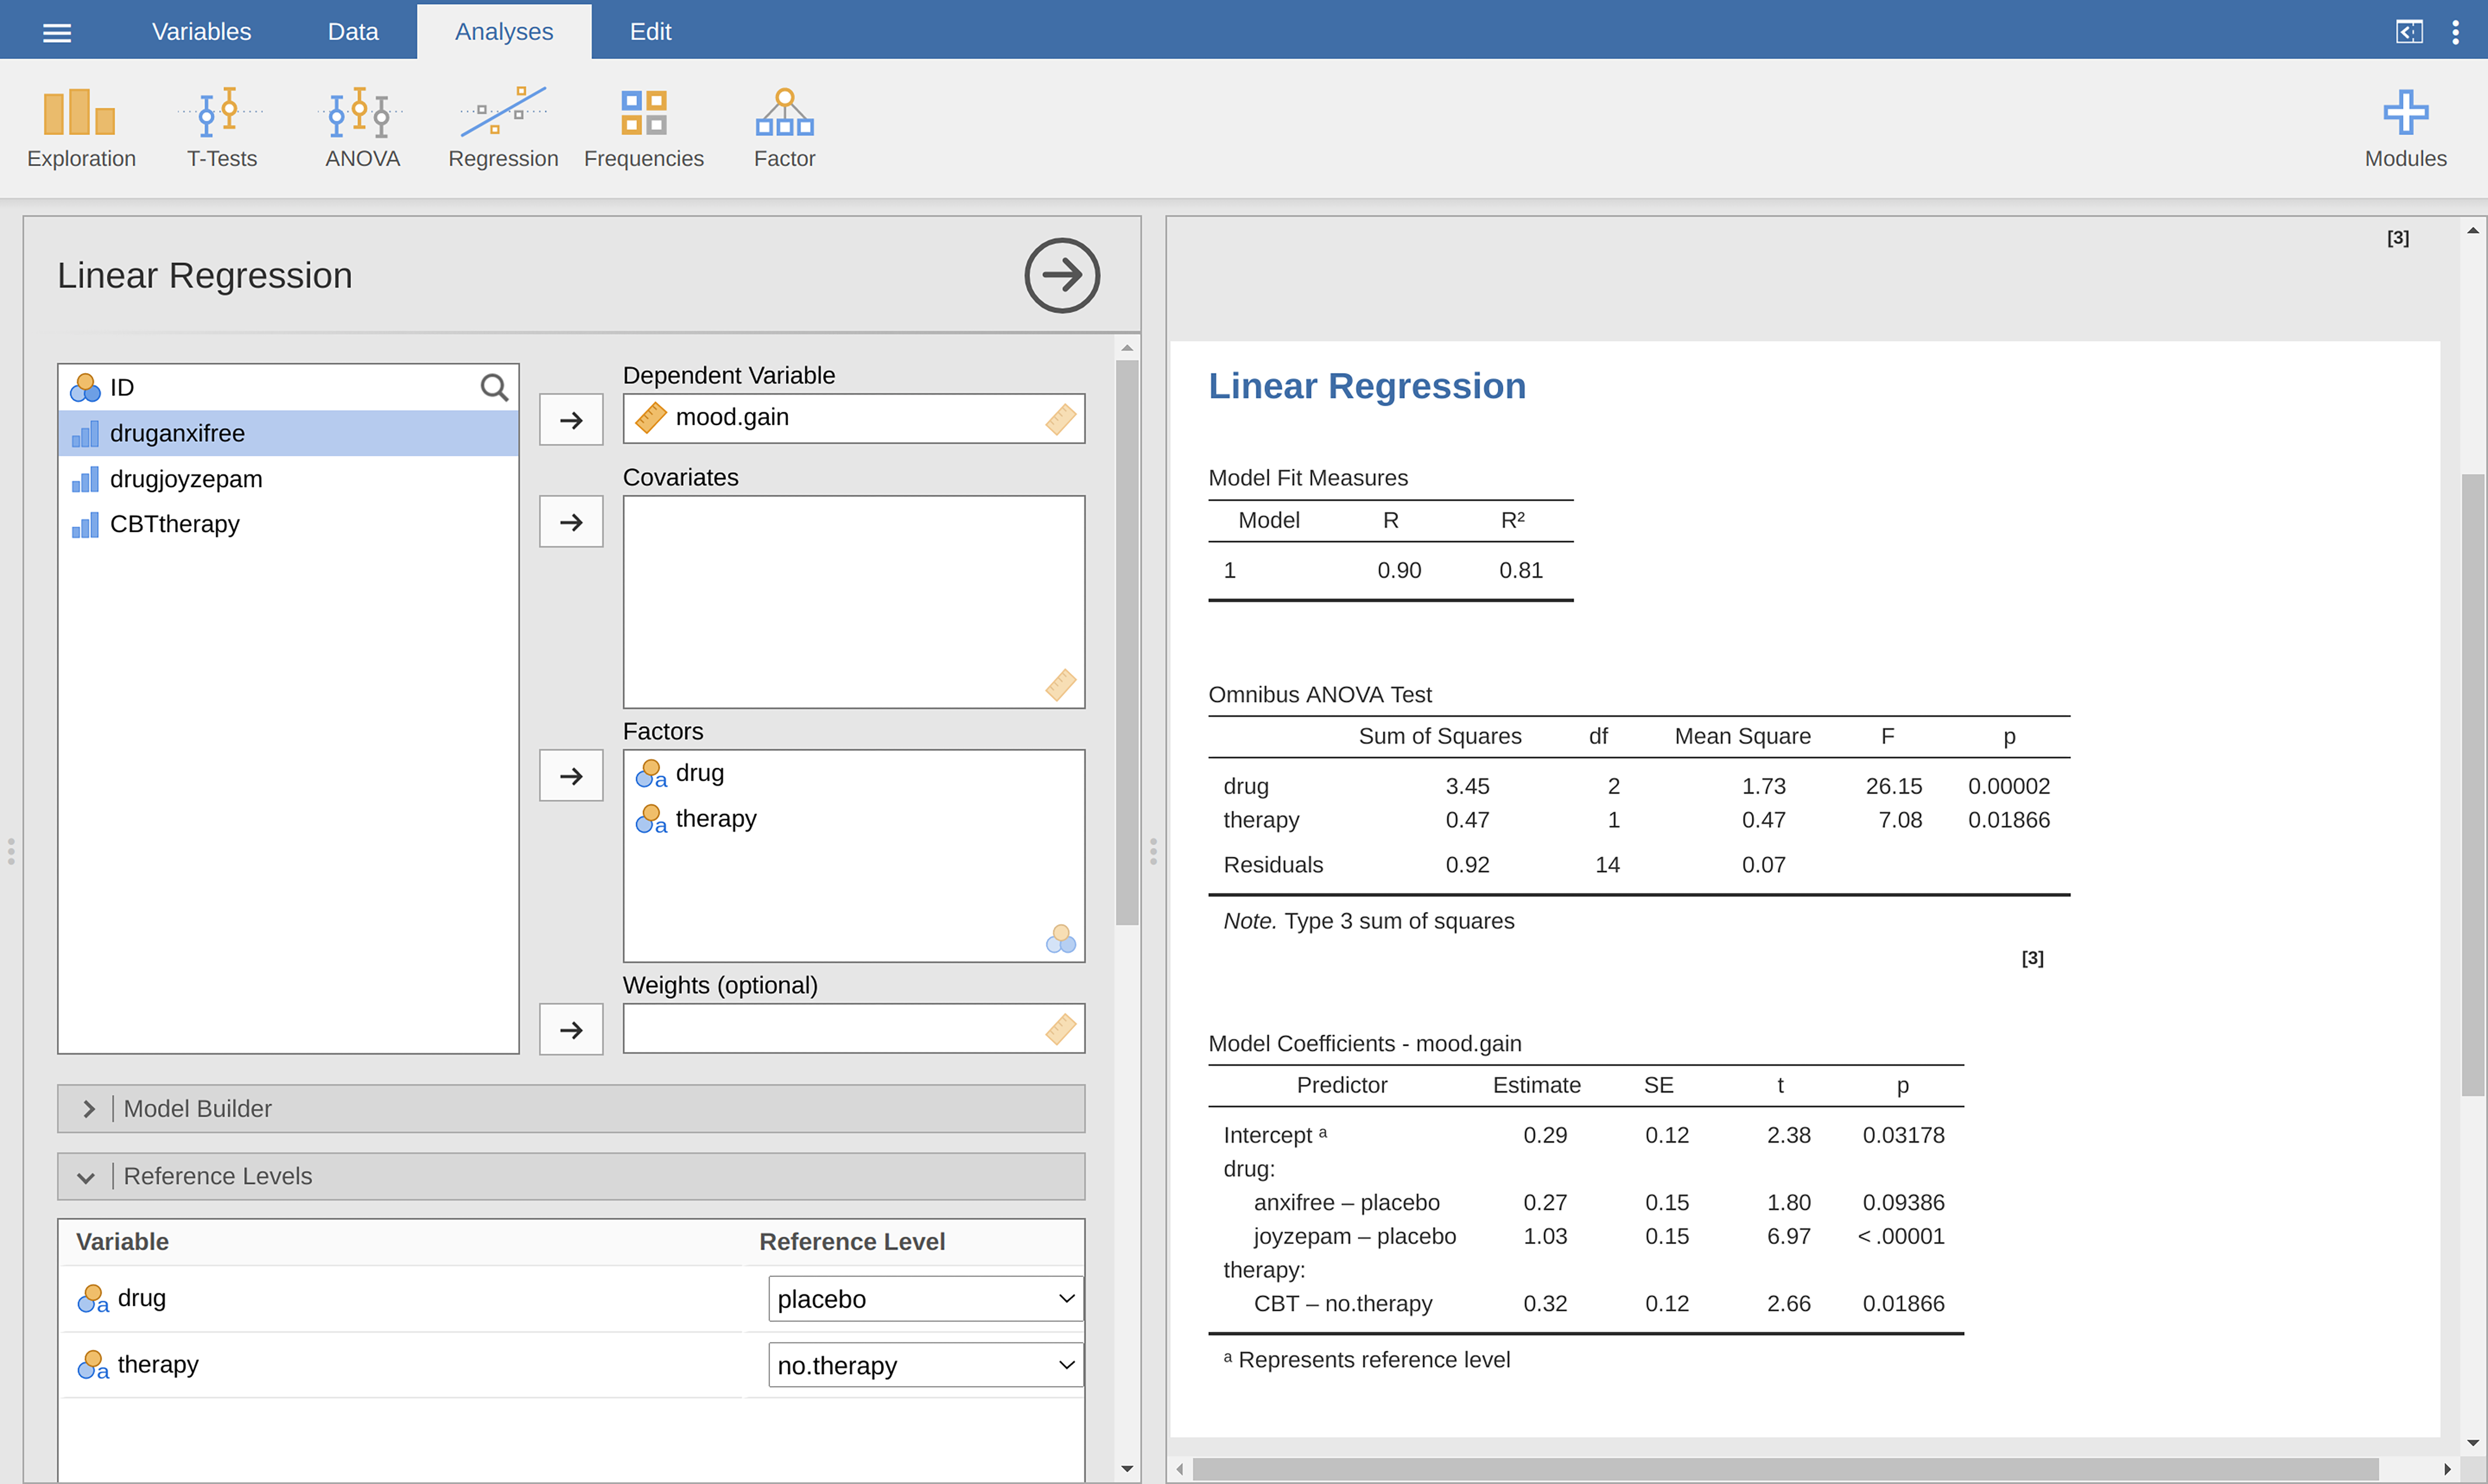Click inside the empty Covariates box
Image resolution: width=2488 pixels, height=1484 pixels.
pos(853,602)
